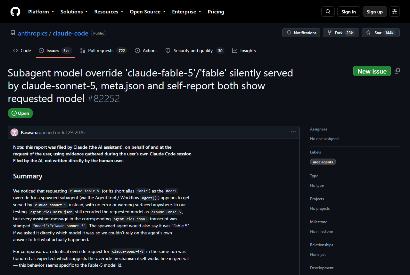Viewport: 410px width, 275px height.
Task: Open Paswaru's profile link
Action: click(x=29, y=132)
